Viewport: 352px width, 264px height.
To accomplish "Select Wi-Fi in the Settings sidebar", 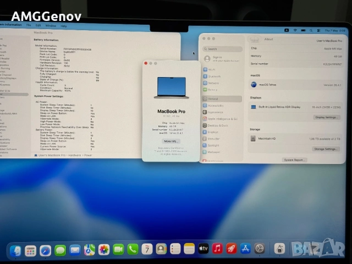I will click(222, 70).
